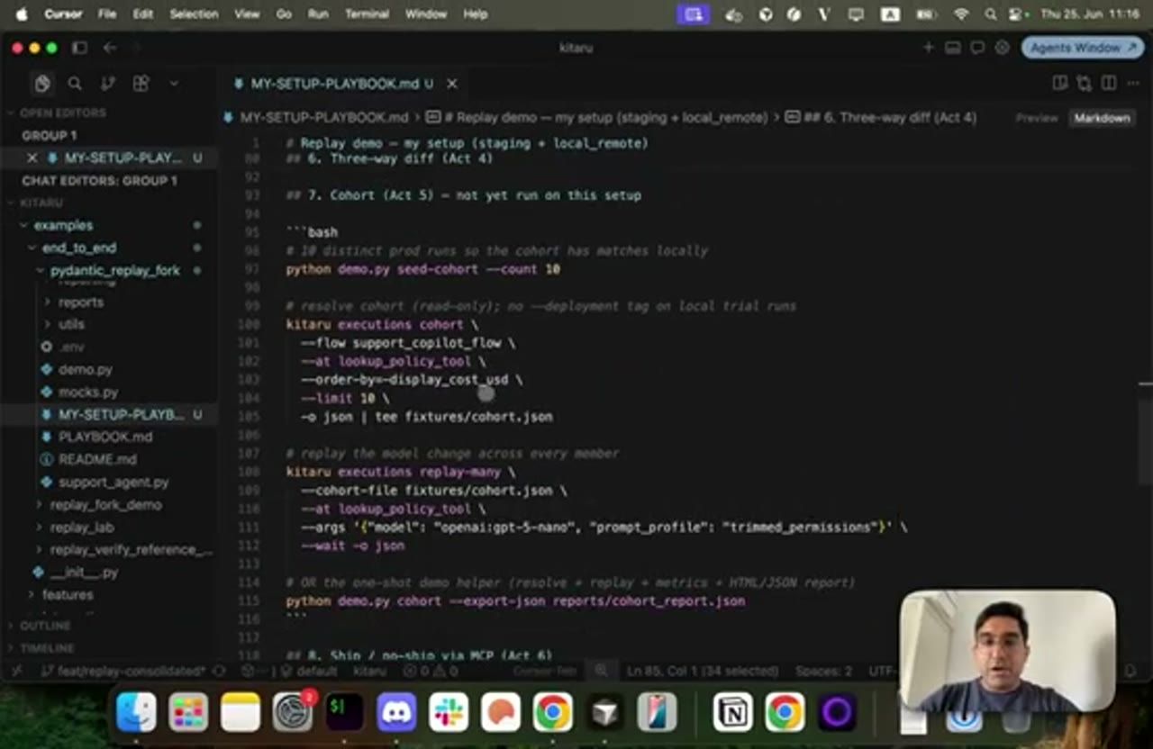
Task: Open the Search view icon
Action: tap(75, 84)
